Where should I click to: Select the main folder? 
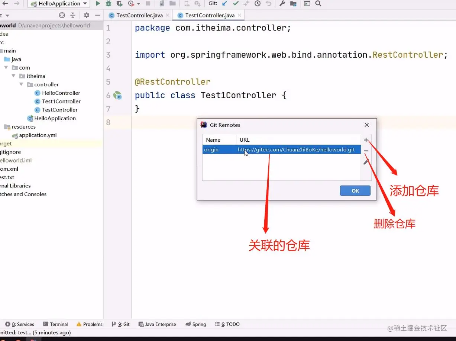tap(8, 51)
